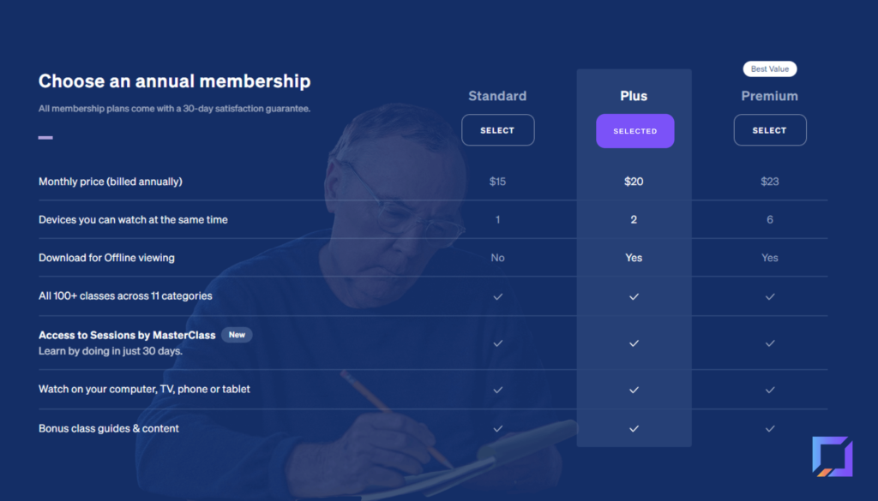Click Standard checkmark for Bonus class guides
Image resolution: width=878 pixels, height=501 pixels.
(x=498, y=429)
